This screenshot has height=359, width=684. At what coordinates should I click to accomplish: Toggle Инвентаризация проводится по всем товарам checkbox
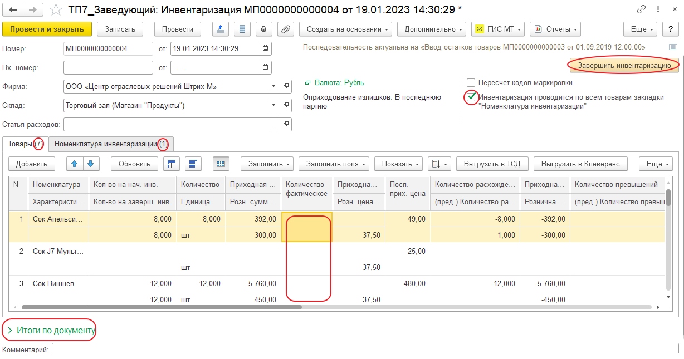pos(471,97)
